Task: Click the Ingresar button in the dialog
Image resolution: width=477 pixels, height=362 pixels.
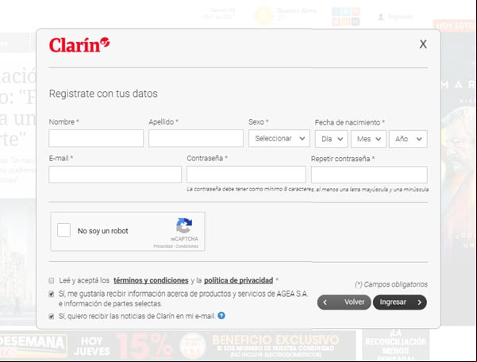Action: pyautogui.click(x=400, y=302)
